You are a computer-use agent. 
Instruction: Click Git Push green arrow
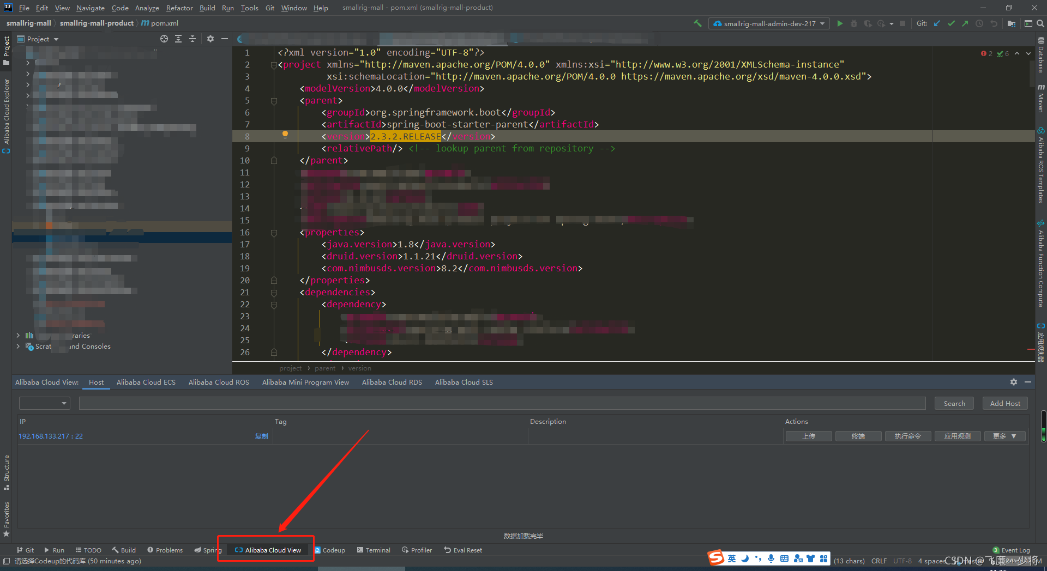tap(965, 23)
